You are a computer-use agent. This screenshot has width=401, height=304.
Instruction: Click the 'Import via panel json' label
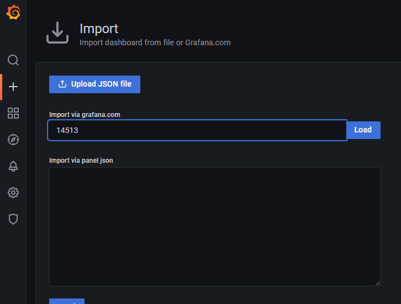[x=81, y=161]
